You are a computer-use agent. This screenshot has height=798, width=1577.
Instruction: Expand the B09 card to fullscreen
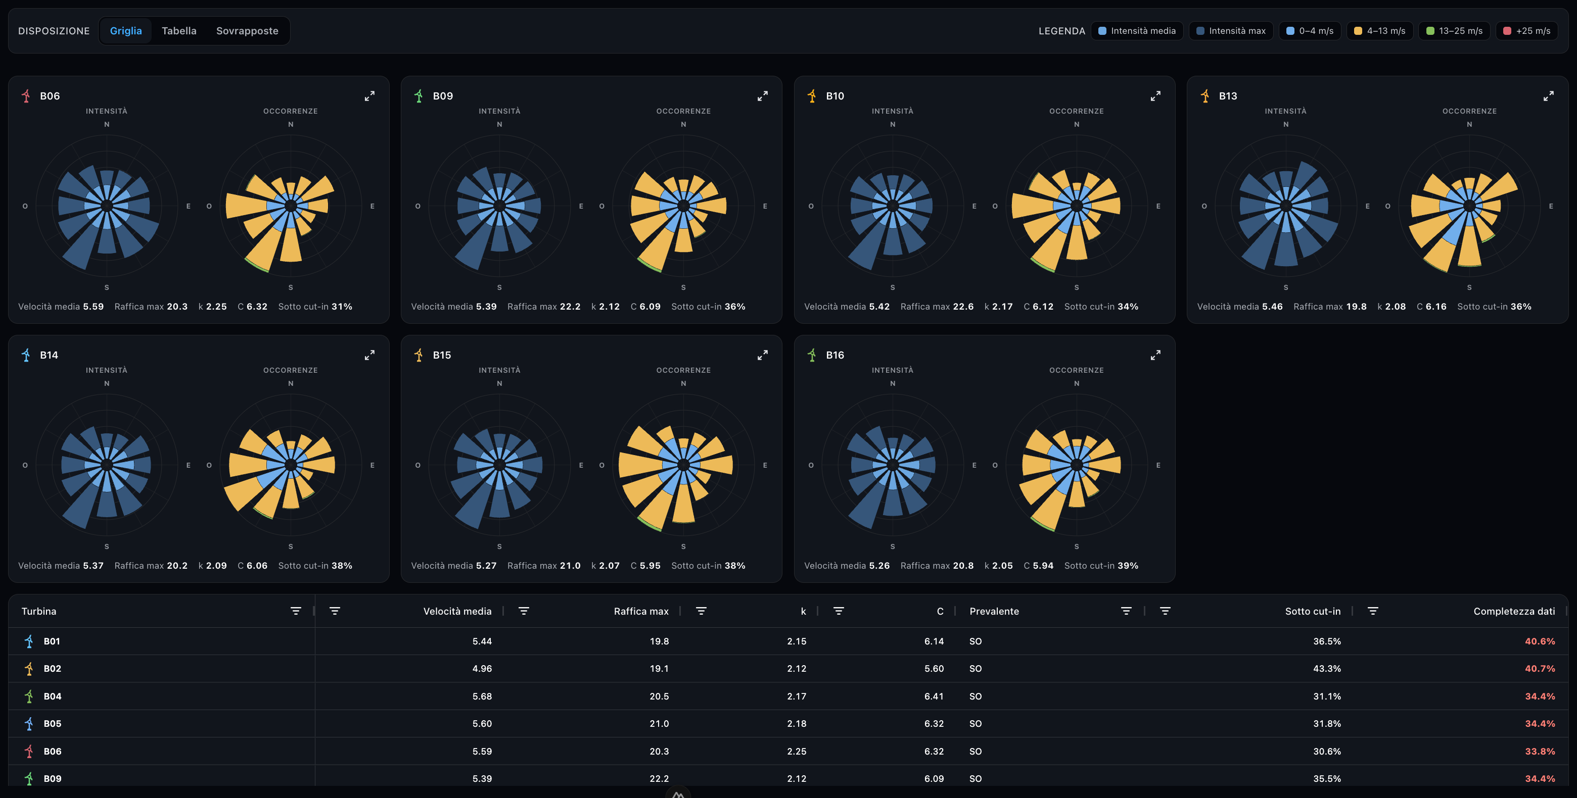click(763, 96)
